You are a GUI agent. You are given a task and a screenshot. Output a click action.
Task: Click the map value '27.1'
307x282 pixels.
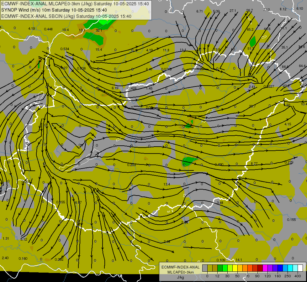233,11
